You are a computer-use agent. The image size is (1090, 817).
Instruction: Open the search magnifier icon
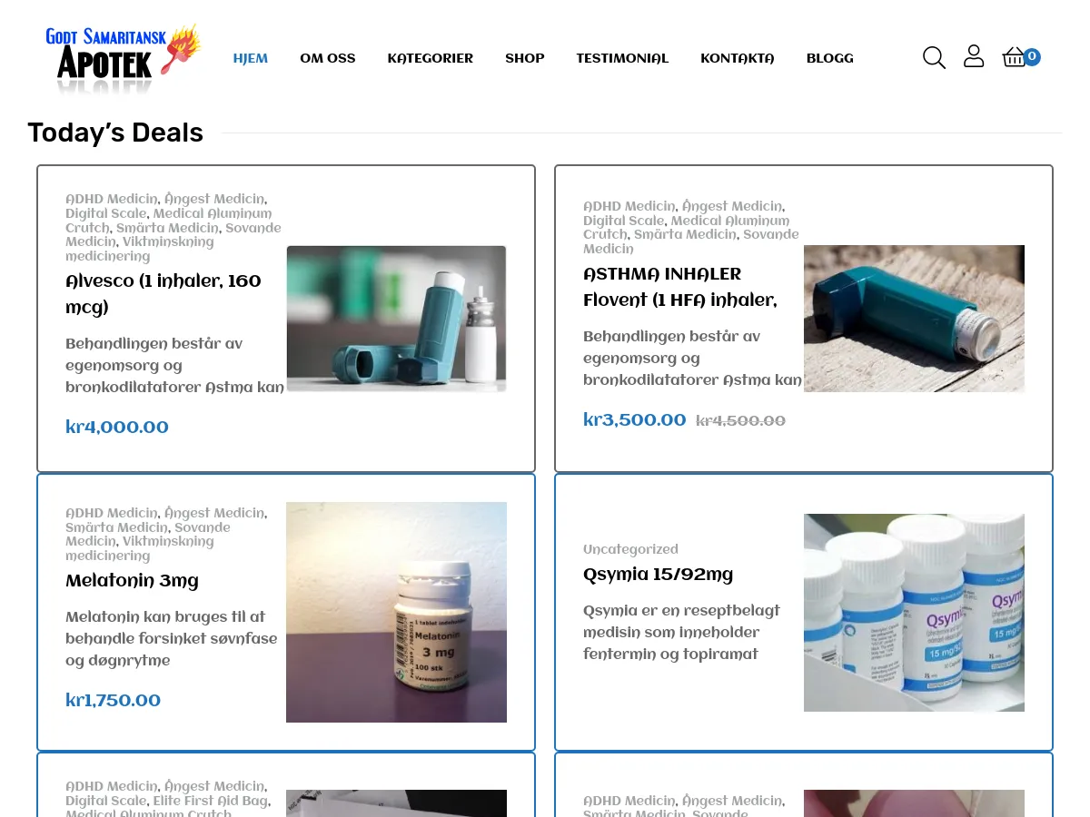point(934,57)
